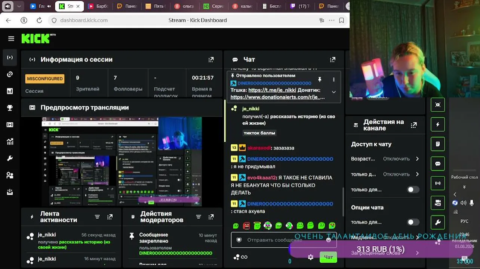Open the Kick hamburger menu
This screenshot has width=480, height=269.
(x=11, y=38)
